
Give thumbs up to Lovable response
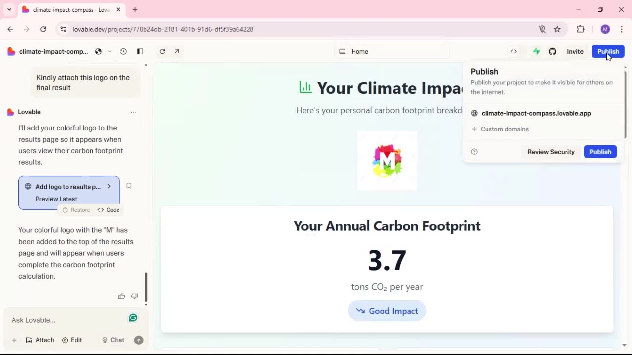121,296
